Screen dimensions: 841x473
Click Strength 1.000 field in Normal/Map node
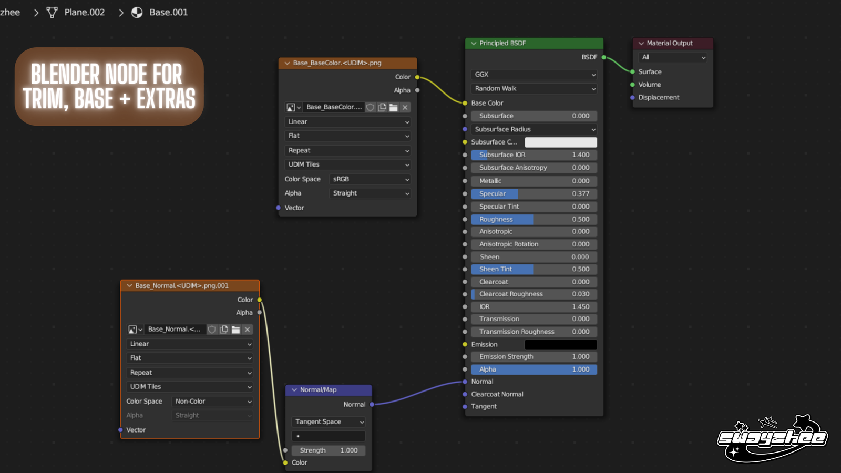(x=329, y=451)
